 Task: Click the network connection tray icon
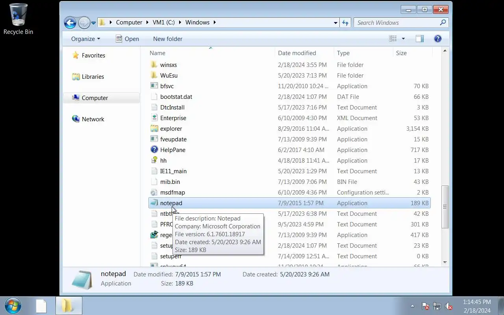click(437, 306)
